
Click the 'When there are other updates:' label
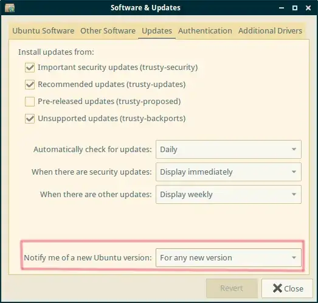click(x=95, y=195)
